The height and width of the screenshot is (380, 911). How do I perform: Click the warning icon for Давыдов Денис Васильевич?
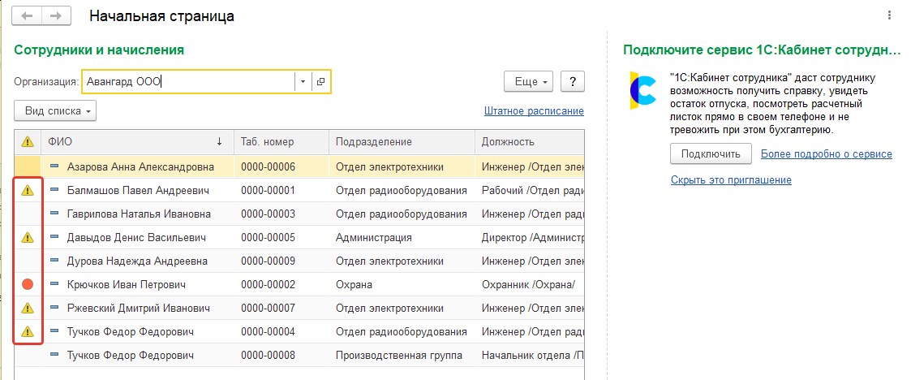pos(28,237)
